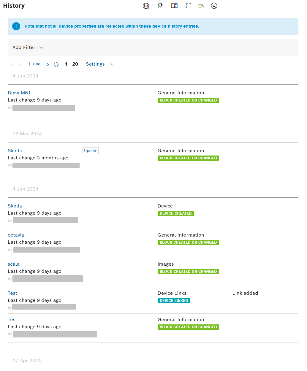Open the support agent headset icon
307x371 pixels.
coord(160,6)
